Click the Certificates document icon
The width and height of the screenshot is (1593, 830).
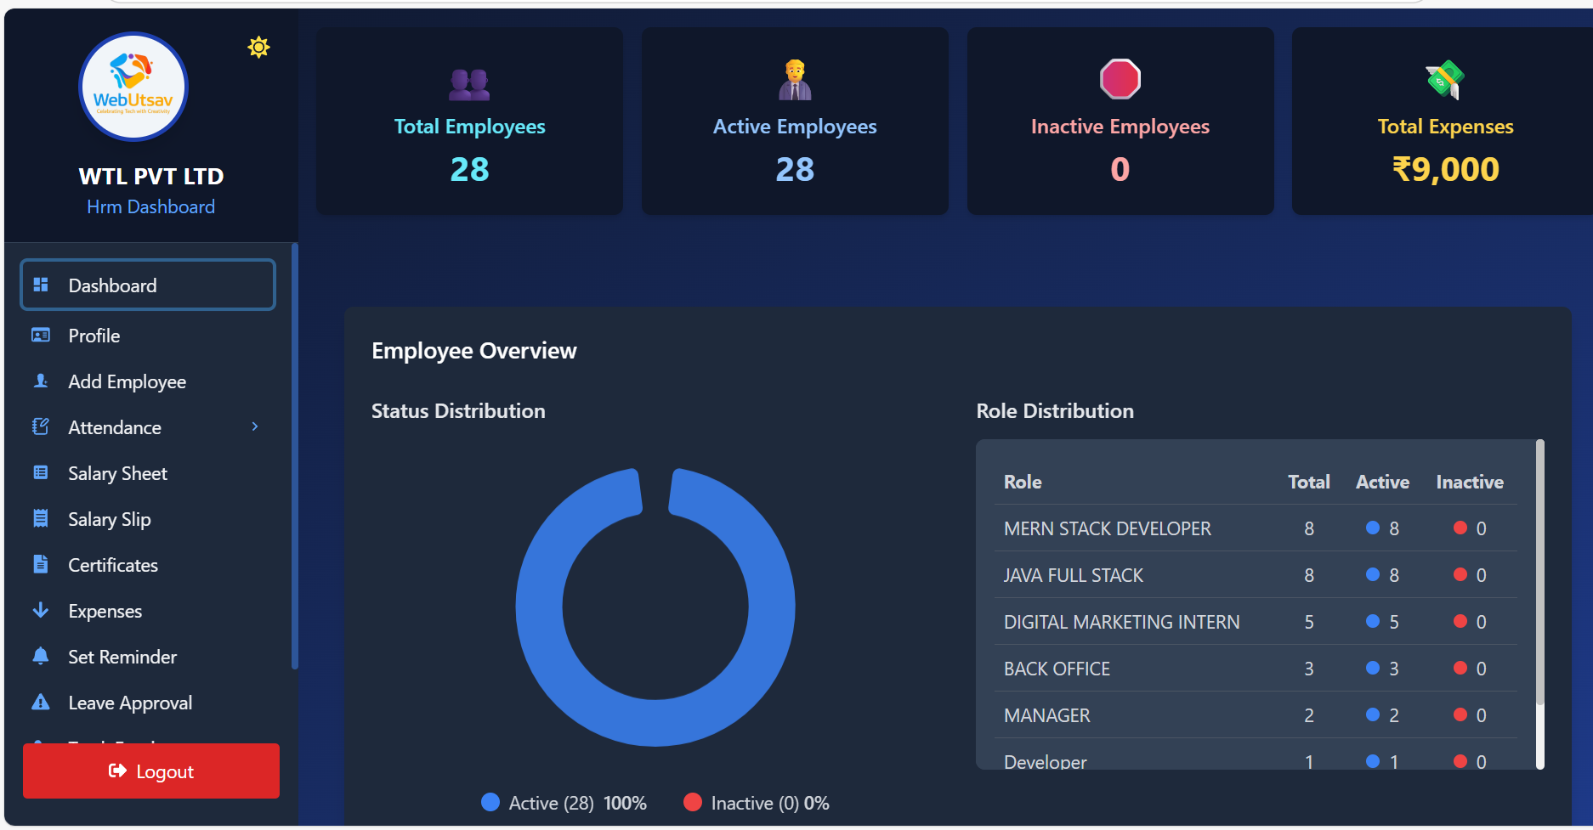[x=41, y=564]
